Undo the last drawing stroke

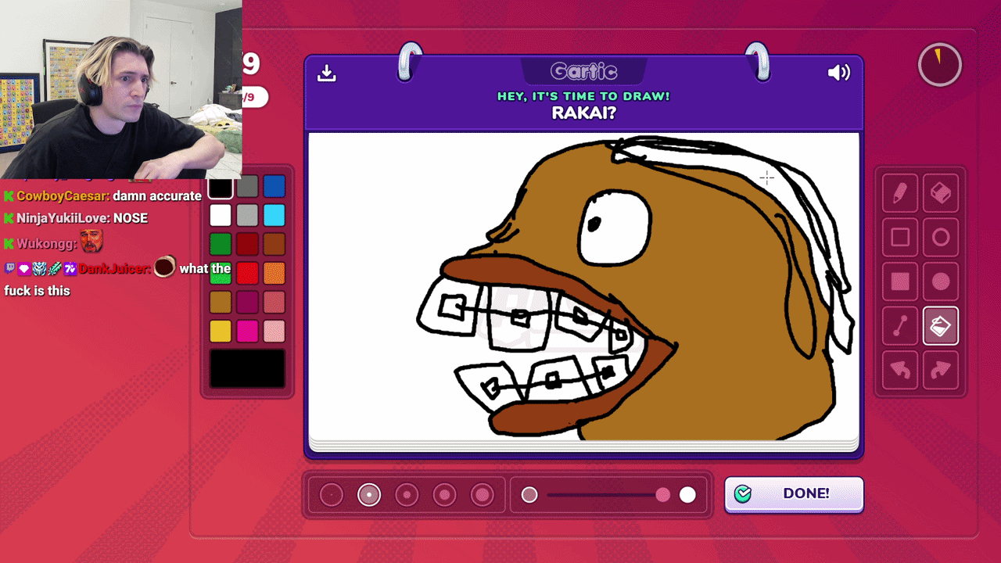point(900,369)
